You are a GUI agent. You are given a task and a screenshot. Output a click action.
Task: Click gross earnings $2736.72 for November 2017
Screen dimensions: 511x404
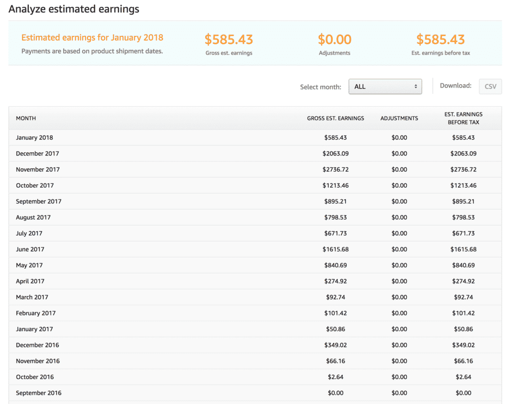pyautogui.click(x=335, y=169)
